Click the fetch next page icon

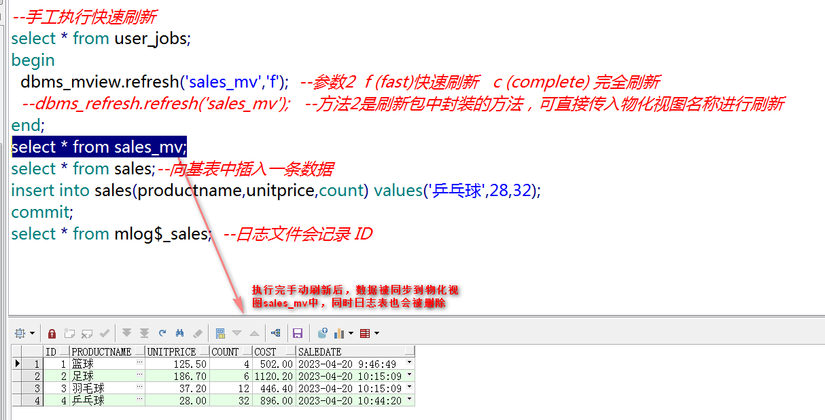pos(127,333)
